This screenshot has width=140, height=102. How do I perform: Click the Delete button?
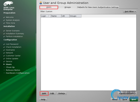tap(62, 93)
